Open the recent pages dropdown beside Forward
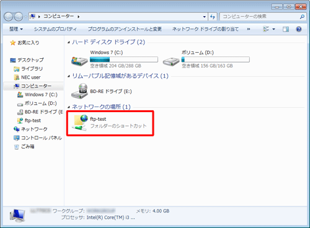 25,17
